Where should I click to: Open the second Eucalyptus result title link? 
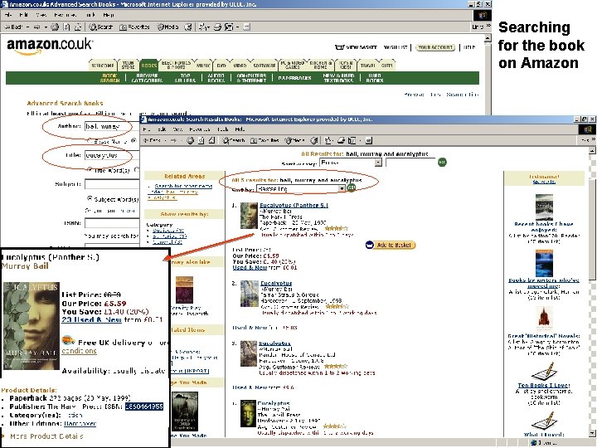click(x=276, y=283)
